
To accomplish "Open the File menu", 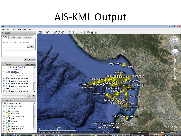I will coord(4,29).
